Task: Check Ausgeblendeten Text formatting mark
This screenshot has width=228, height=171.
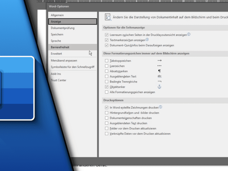Action: [107, 76]
